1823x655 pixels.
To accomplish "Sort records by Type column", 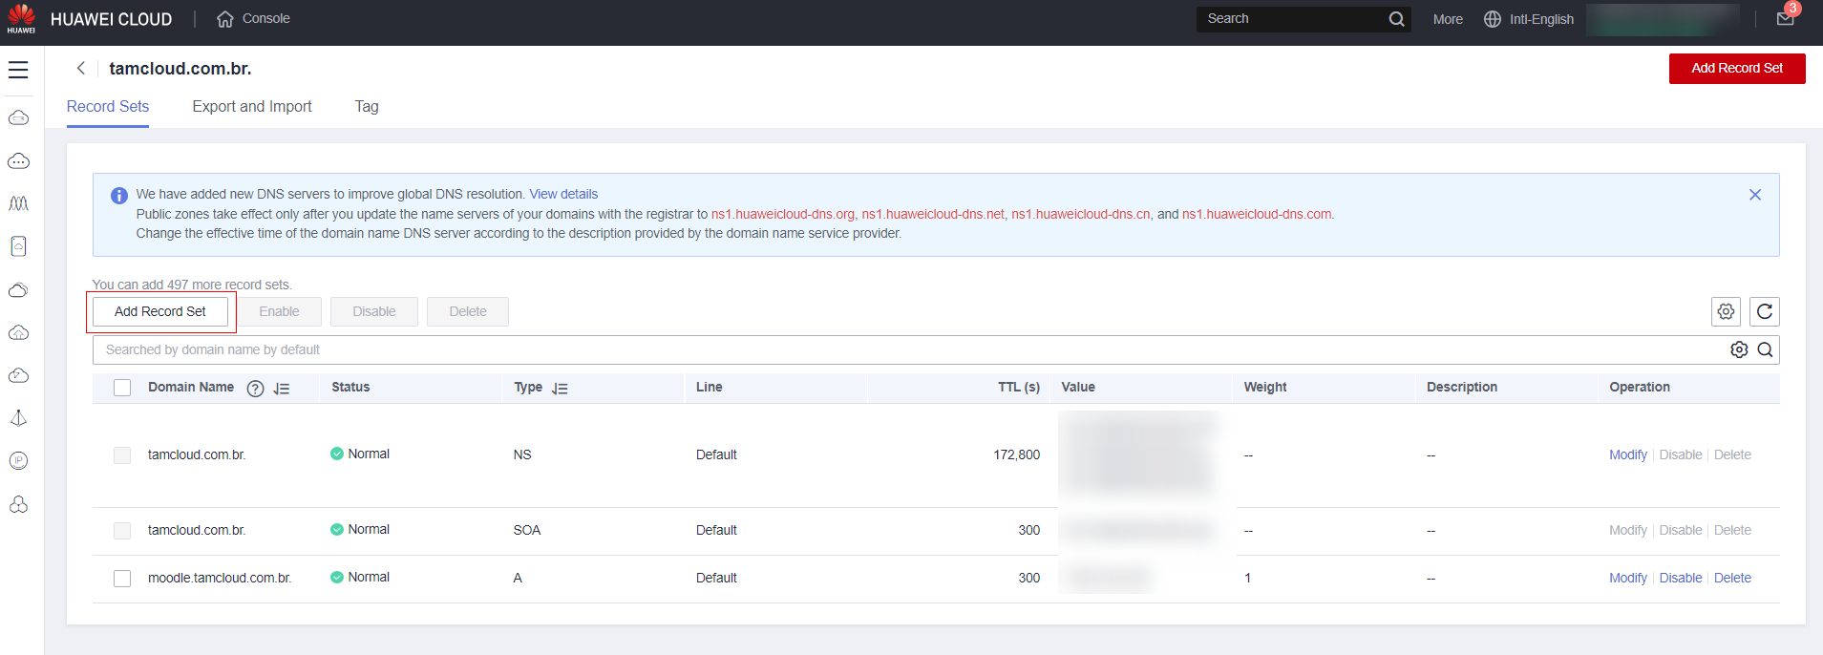I will coord(560,389).
